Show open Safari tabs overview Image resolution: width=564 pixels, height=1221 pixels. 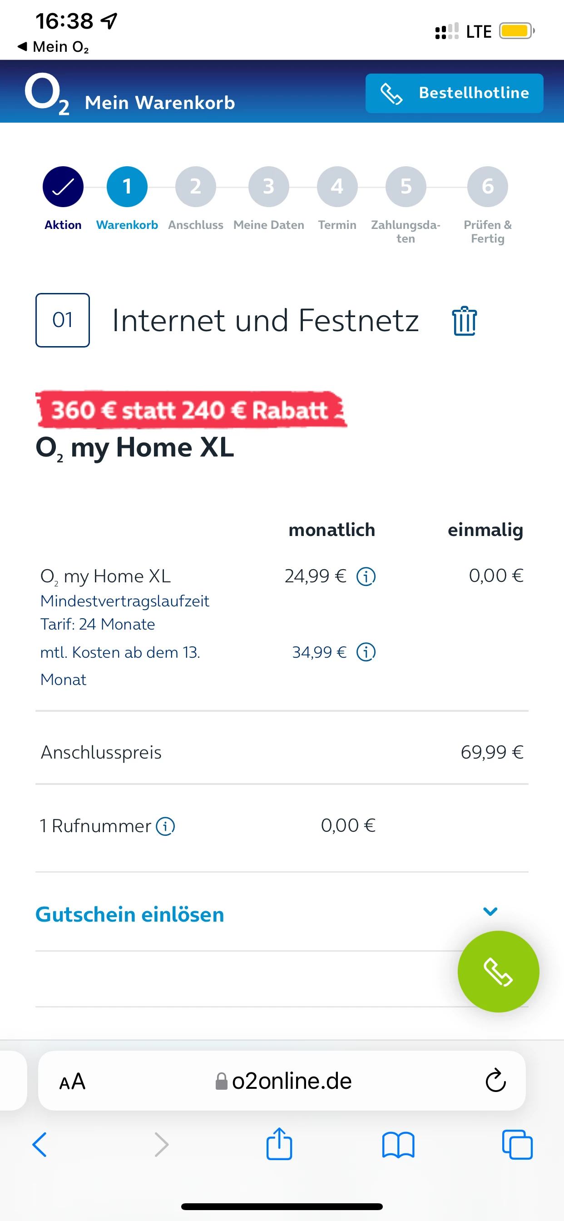pyautogui.click(x=517, y=1145)
